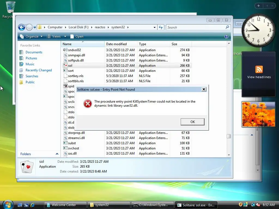Expand the arrow after system32 breadcrumb

tap(128, 27)
